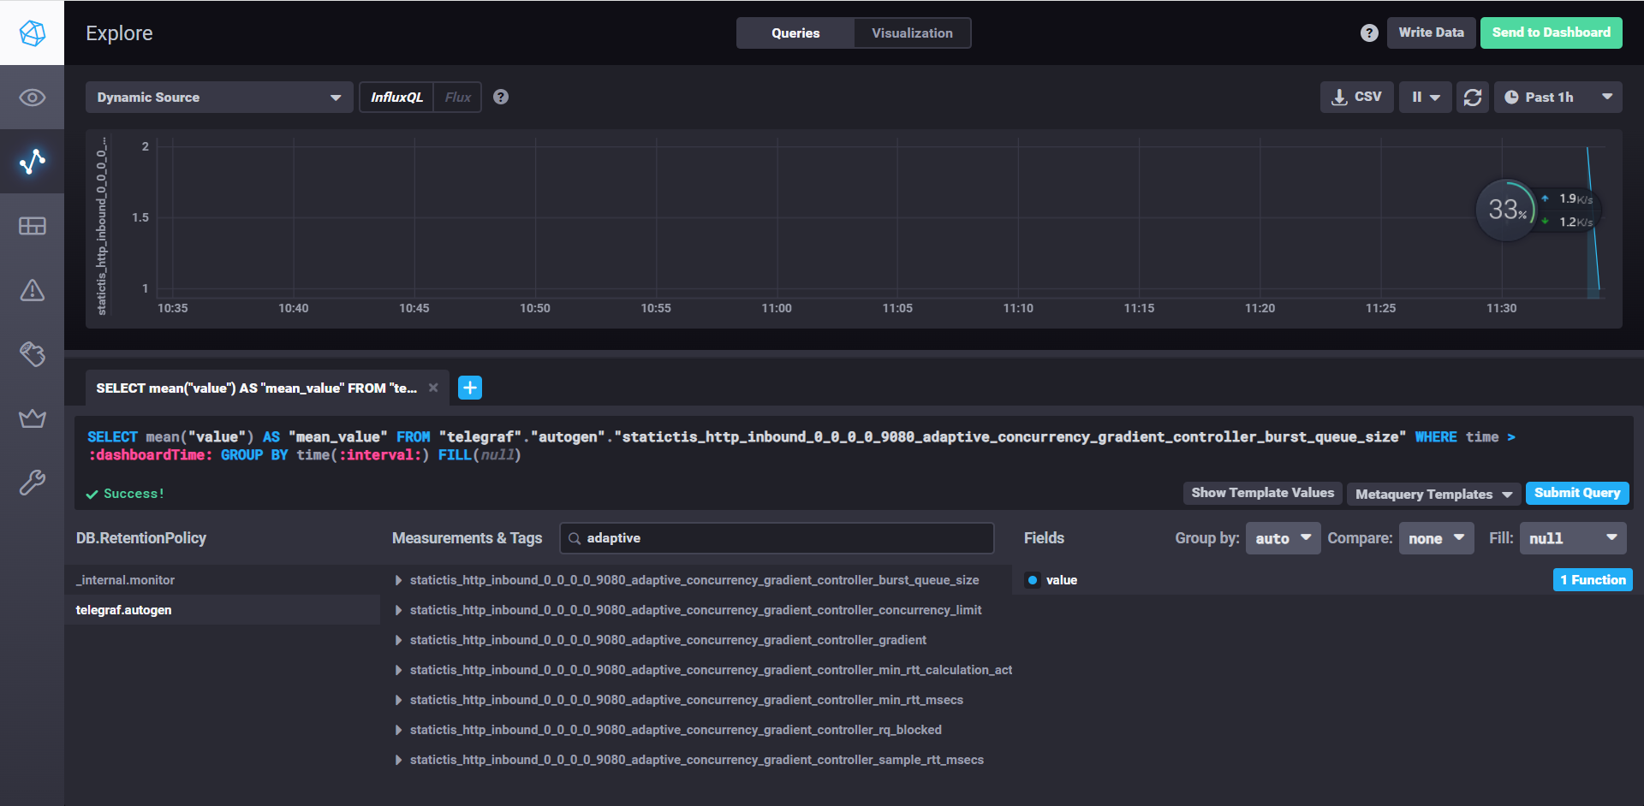Open Dashboards from the sidebar grid icon
The height and width of the screenshot is (806, 1644).
point(32,226)
